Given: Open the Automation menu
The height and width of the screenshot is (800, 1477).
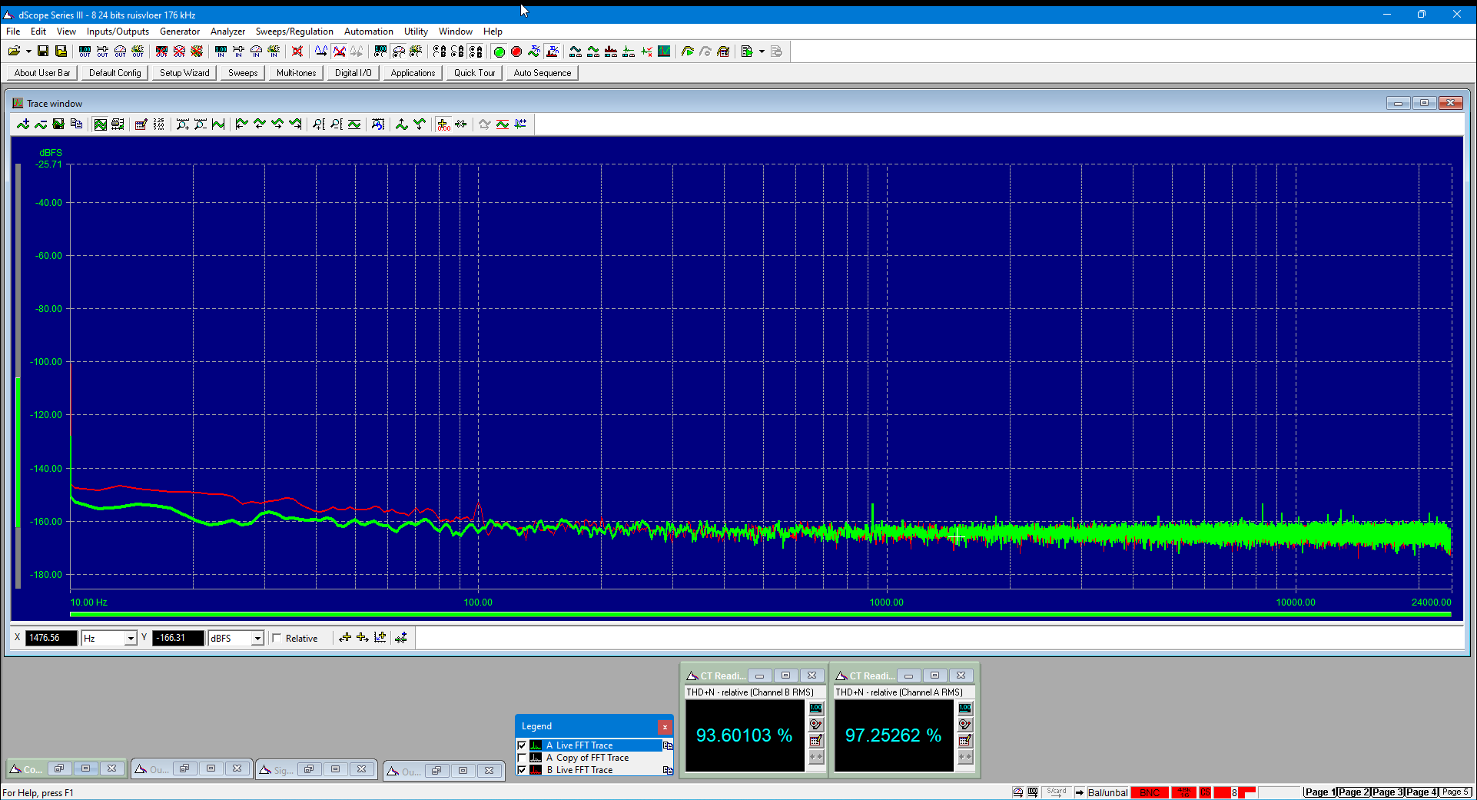Looking at the screenshot, I should pyautogui.click(x=368, y=32).
